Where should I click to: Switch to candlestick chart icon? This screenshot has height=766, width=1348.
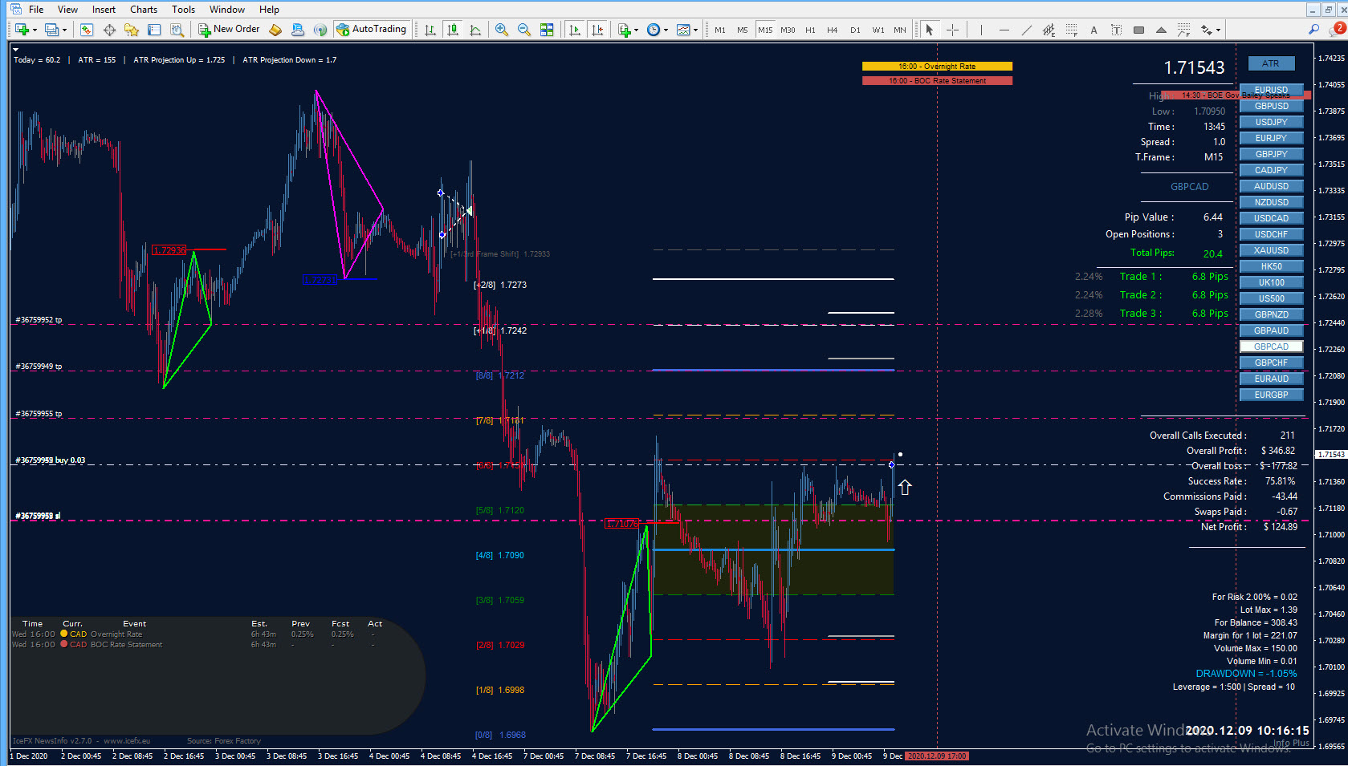(x=453, y=30)
